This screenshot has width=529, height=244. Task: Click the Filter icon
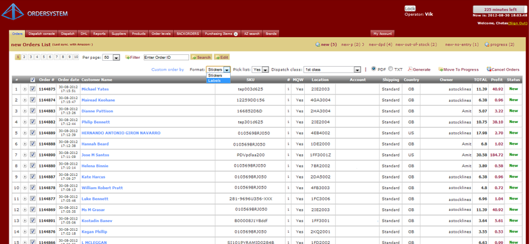point(127,58)
